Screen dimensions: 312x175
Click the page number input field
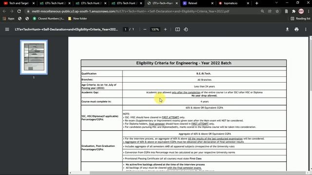tap(125, 29)
